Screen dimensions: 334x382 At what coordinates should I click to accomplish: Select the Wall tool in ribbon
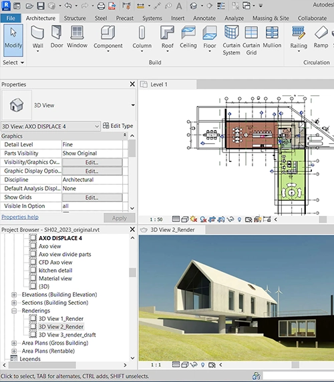point(38,39)
